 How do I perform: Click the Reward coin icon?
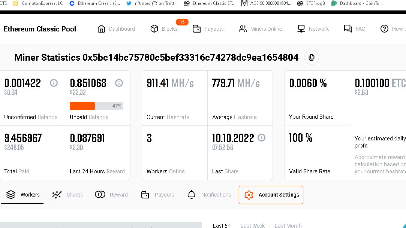pyautogui.click(x=100, y=194)
